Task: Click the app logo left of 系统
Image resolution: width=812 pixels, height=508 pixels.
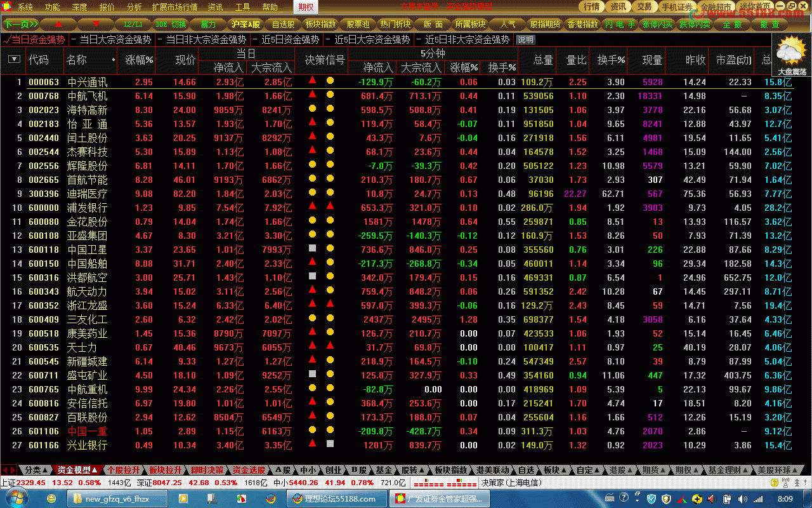Action: click(x=8, y=8)
